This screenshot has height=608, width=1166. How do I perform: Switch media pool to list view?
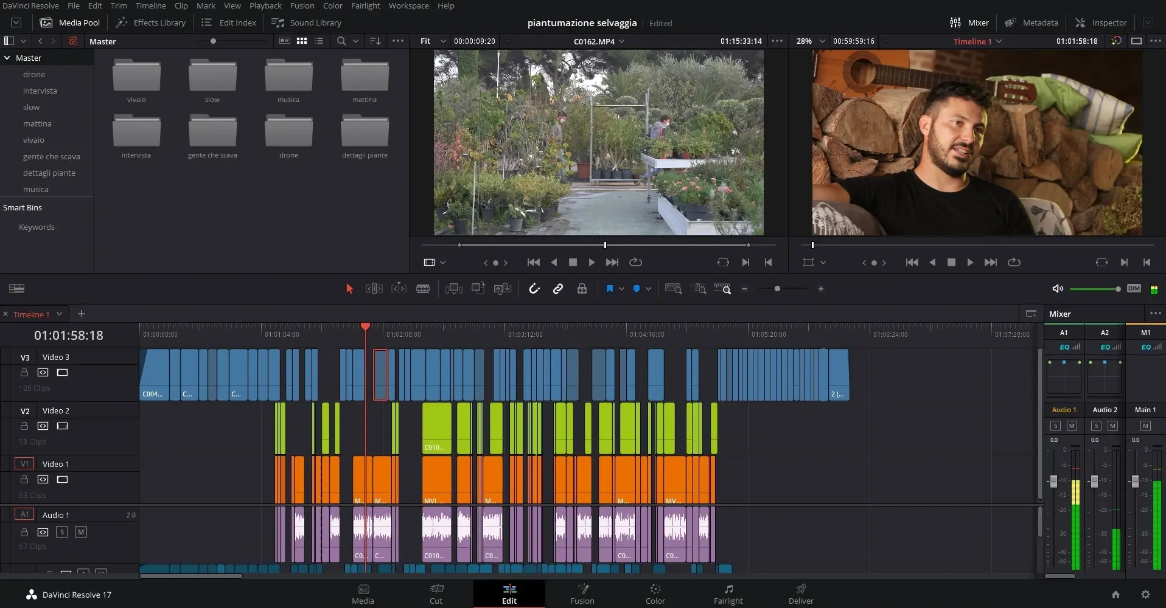click(319, 41)
